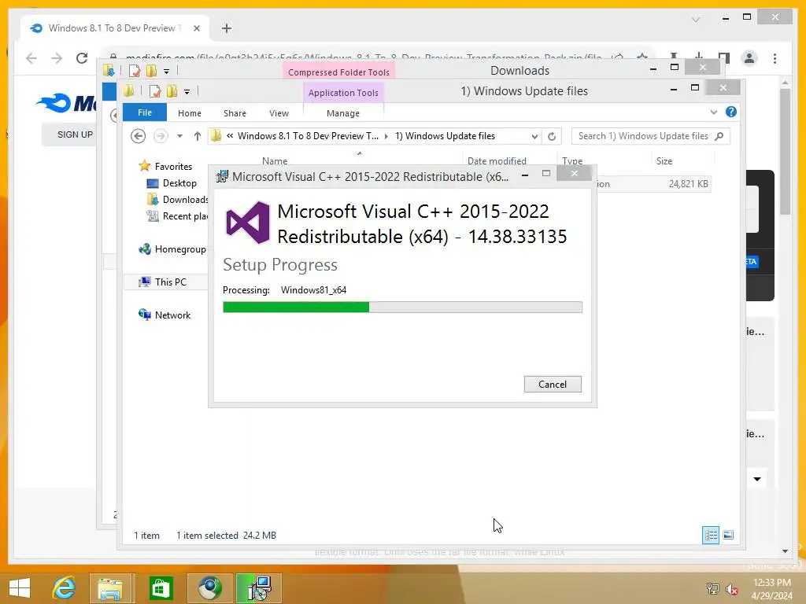Open a new browser tab
The width and height of the screenshot is (806, 604).
pyautogui.click(x=227, y=28)
